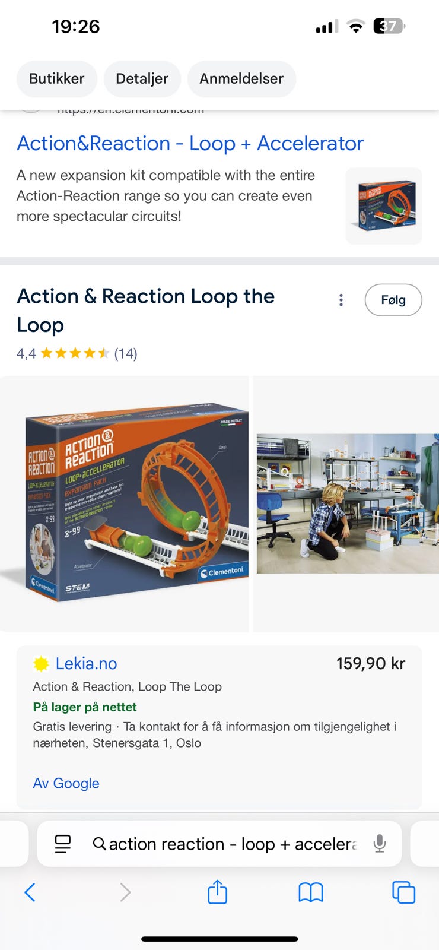This screenshot has width=439, height=950.
Task: Open the page format menu icon
Action: point(62,844)
